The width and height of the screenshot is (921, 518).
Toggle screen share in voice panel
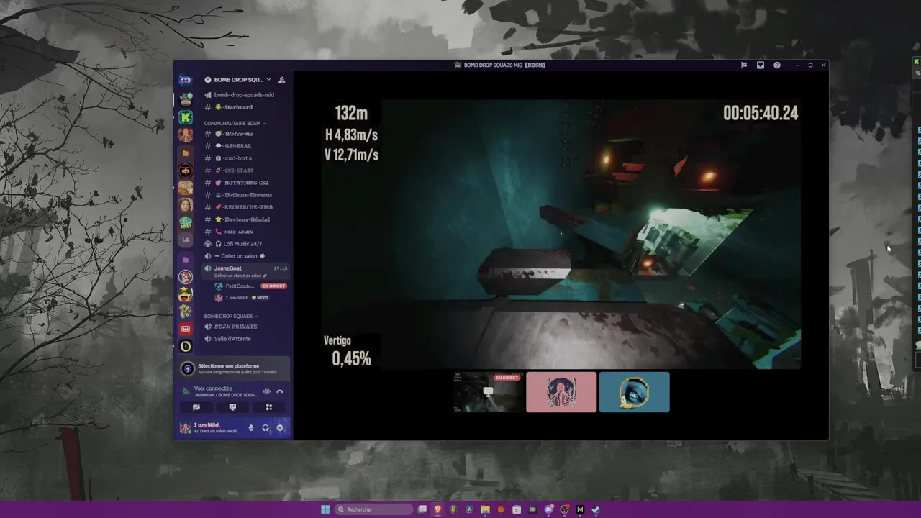pos(232,407)
